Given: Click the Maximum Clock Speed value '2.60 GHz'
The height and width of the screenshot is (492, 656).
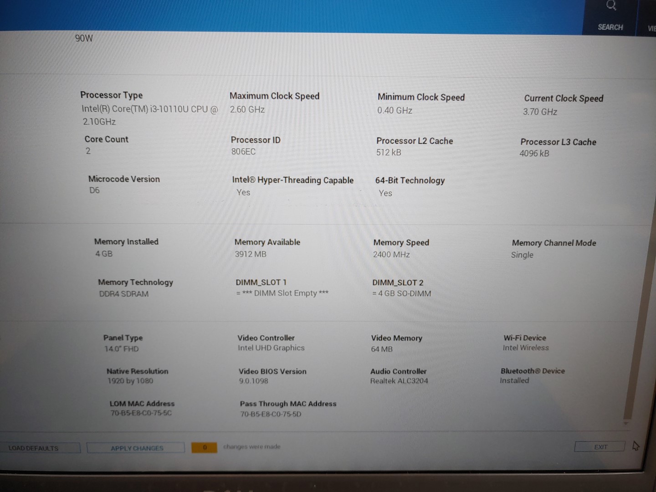Looking at the screenshot, I should (247, 109).
